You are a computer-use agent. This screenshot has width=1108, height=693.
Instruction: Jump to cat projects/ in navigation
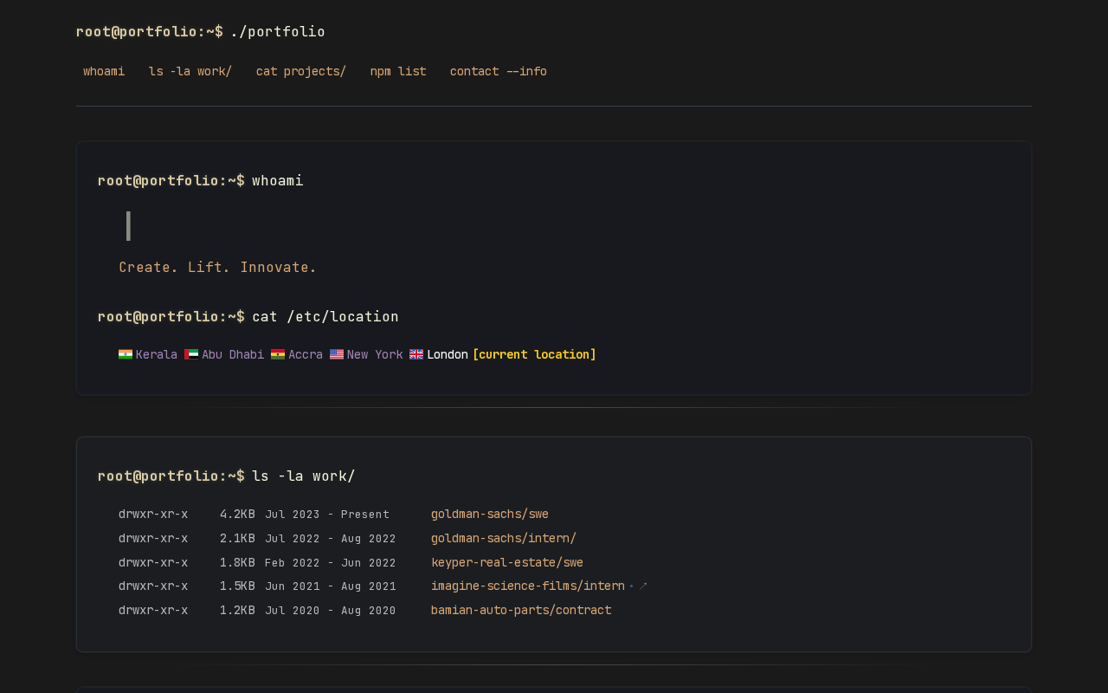pyautogui.click(x=300, y=71)
